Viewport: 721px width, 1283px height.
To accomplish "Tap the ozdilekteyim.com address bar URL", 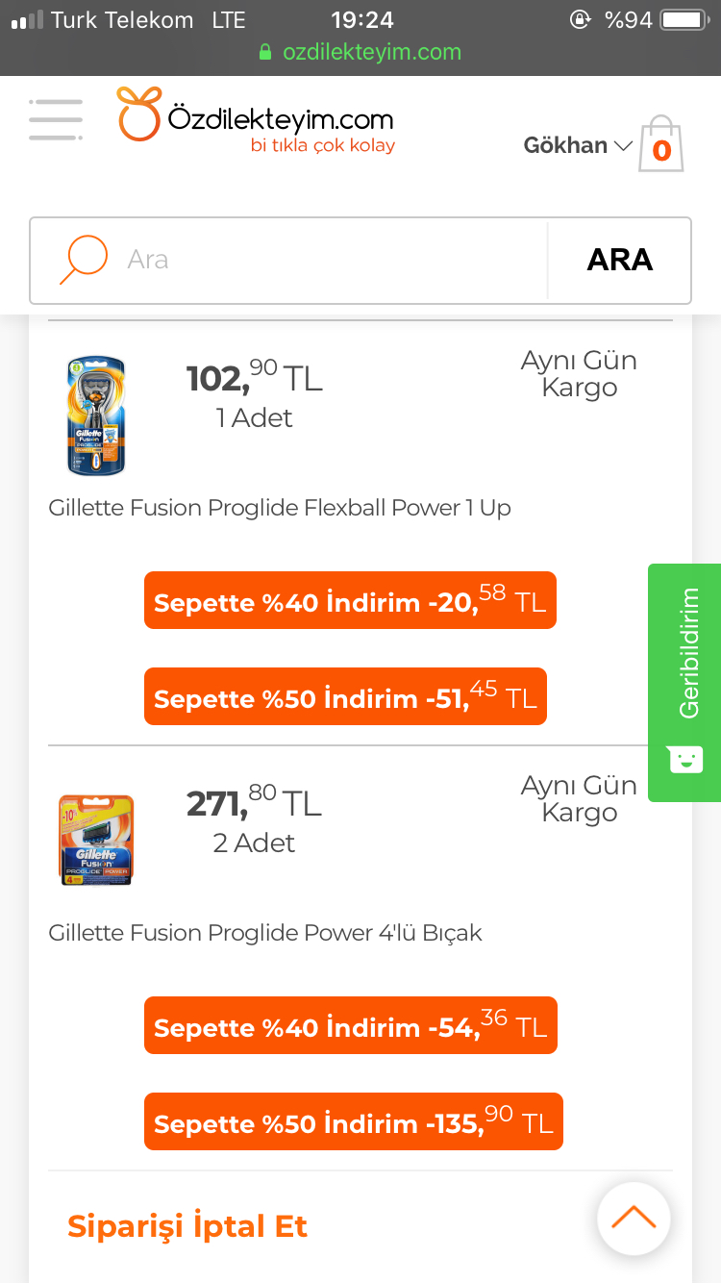I will click(x=371, y=52).
